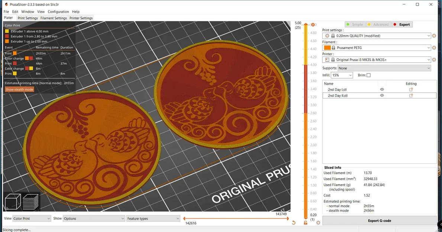Click edit icon for 2nd Day I.stl

[x=411, y=89]
